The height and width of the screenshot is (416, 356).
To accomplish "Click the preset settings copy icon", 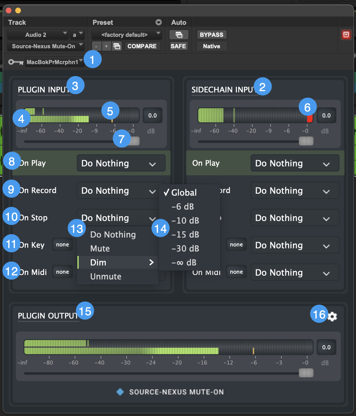I will point(117,46).
